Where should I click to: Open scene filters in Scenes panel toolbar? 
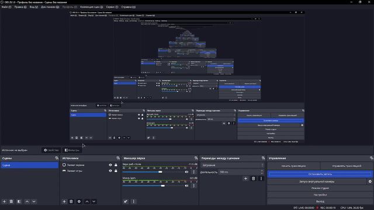(19, 201)
